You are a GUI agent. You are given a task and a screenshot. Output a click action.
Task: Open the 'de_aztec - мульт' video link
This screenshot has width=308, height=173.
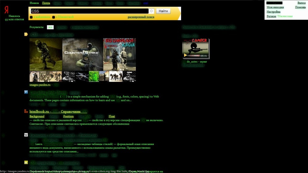click(x=197, y=62)
